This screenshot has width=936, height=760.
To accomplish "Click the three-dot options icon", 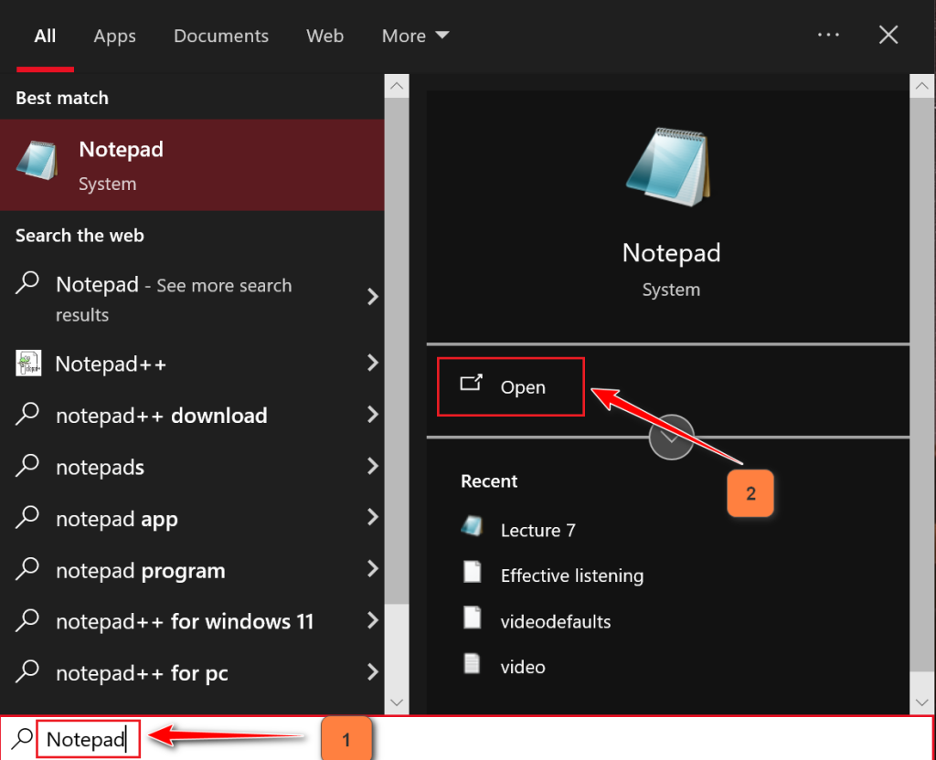I will point(828,36).
